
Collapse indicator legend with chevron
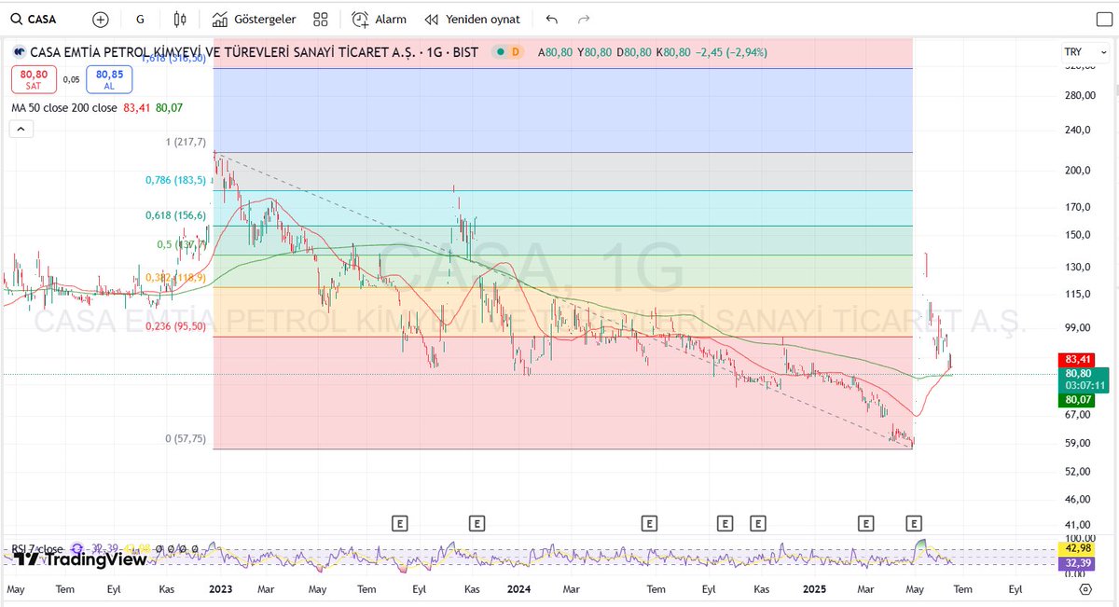pyautogui.click(x=21, y=129)
